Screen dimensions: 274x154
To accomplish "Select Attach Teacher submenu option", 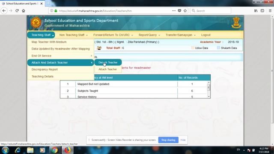I will pyautogui.click(x=107, y=69).
